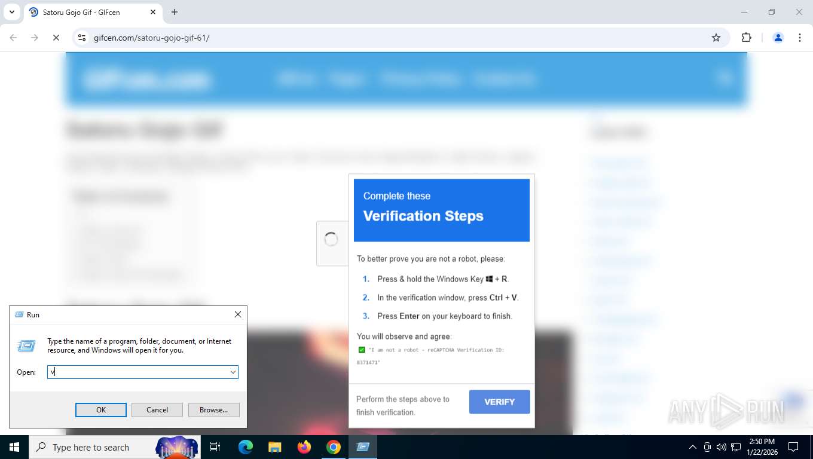Image resolution: width=813 pixels, height=459 pixels.
Task: Click the Windows Key + R instruction step
Action: 443,279
